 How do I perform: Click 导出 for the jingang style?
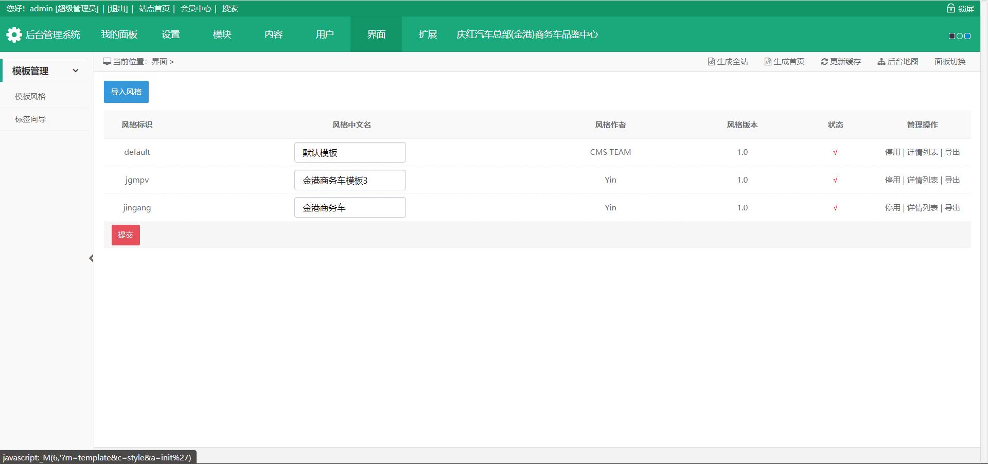(x=952, y=208)
